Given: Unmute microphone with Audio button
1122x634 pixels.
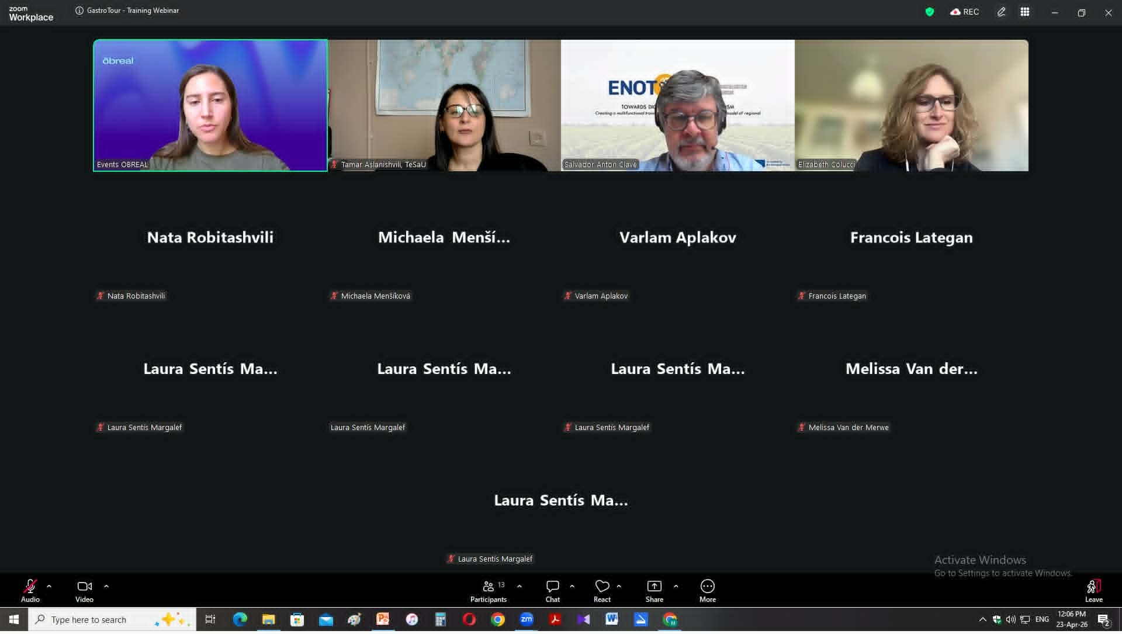Looking at the screenshot, I should [x=30, y=590].
